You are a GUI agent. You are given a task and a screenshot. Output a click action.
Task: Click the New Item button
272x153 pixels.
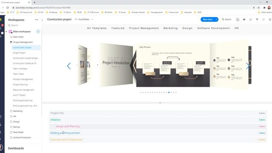coord(208,20)
